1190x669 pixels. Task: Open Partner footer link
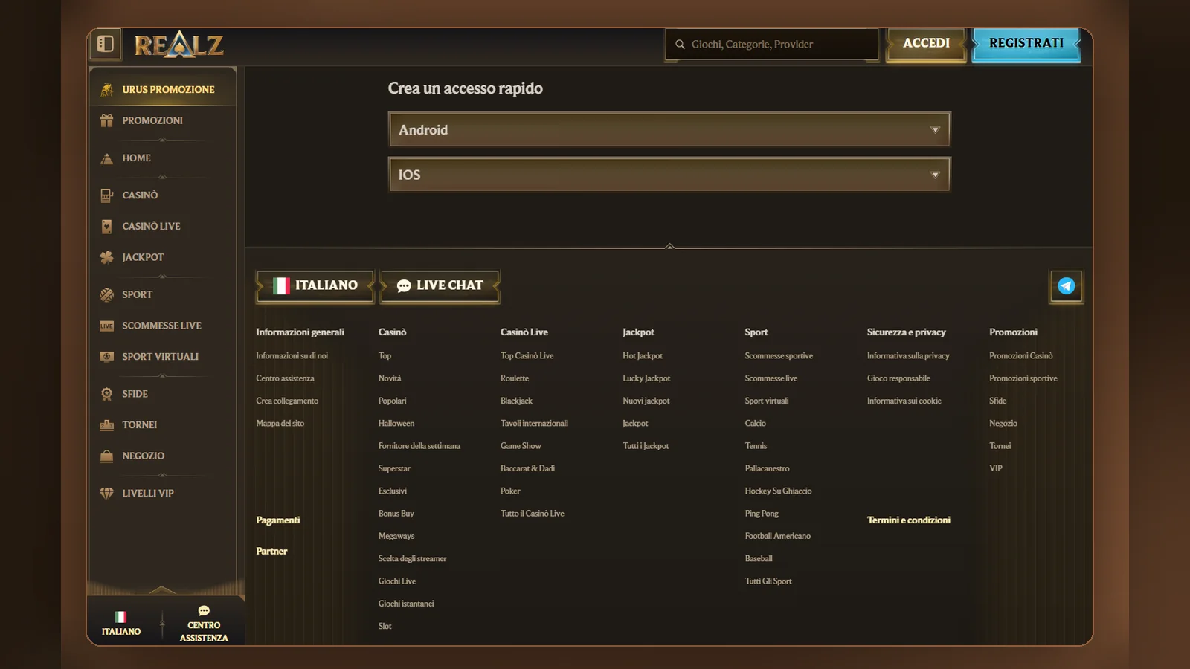tap(271, 552)
